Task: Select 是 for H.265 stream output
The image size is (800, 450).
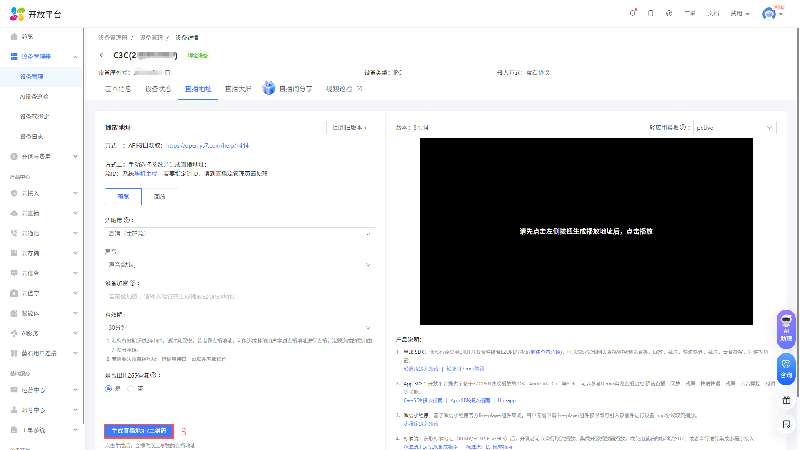Action: point(108,389)
